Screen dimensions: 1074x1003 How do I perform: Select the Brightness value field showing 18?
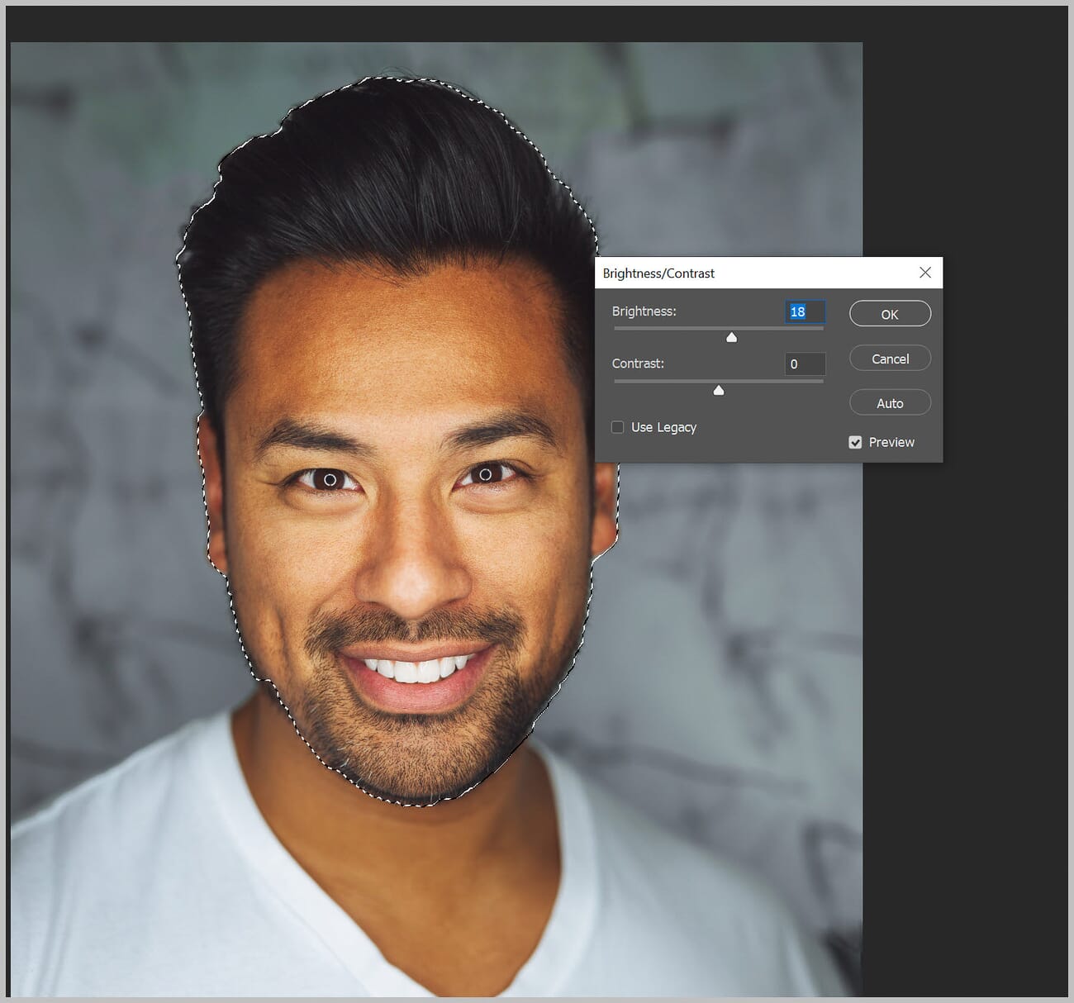point(803,312)
